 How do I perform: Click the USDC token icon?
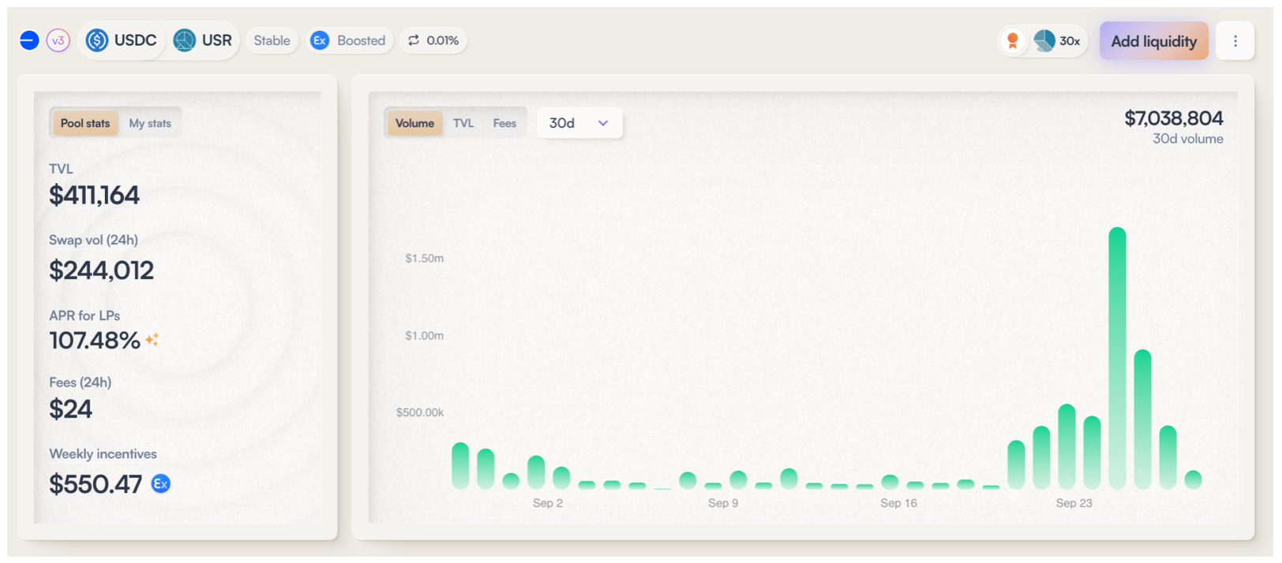click(x=97, y=40)
